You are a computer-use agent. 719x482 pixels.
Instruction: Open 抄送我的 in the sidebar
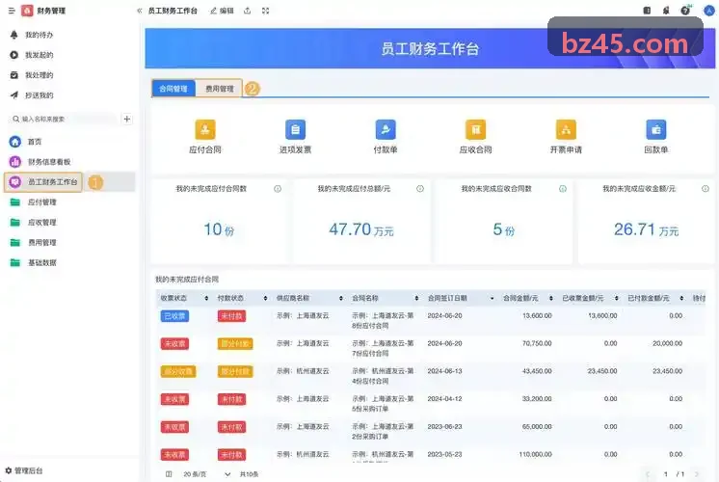pyautogui.click(x=39, y=95)
